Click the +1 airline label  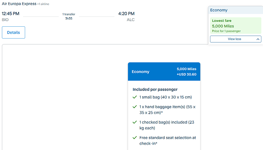click(x=43, y=4)
